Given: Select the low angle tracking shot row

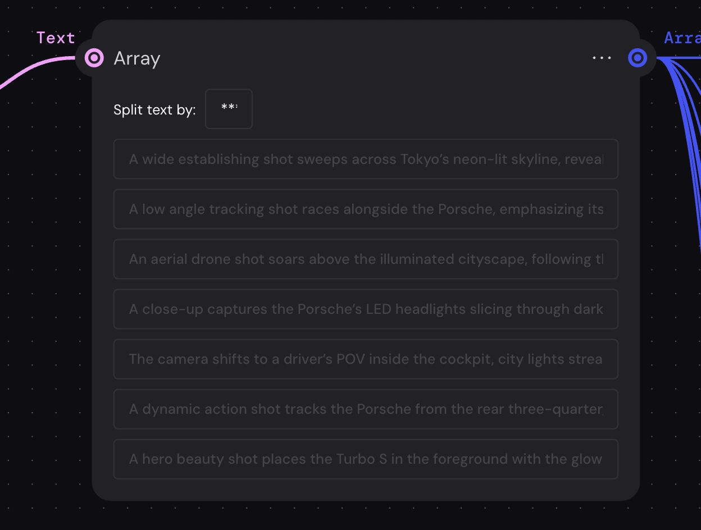Looking at the screenshot, I should coord(366,209).
